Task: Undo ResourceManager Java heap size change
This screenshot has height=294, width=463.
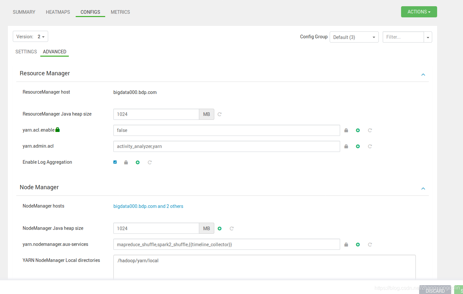Action: coord(220,114)
